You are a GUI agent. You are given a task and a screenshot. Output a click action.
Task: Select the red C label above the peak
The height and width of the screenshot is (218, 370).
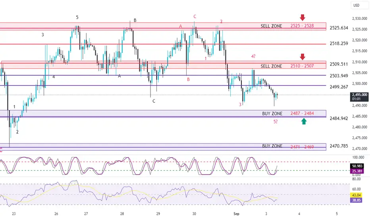pos(195,17)
